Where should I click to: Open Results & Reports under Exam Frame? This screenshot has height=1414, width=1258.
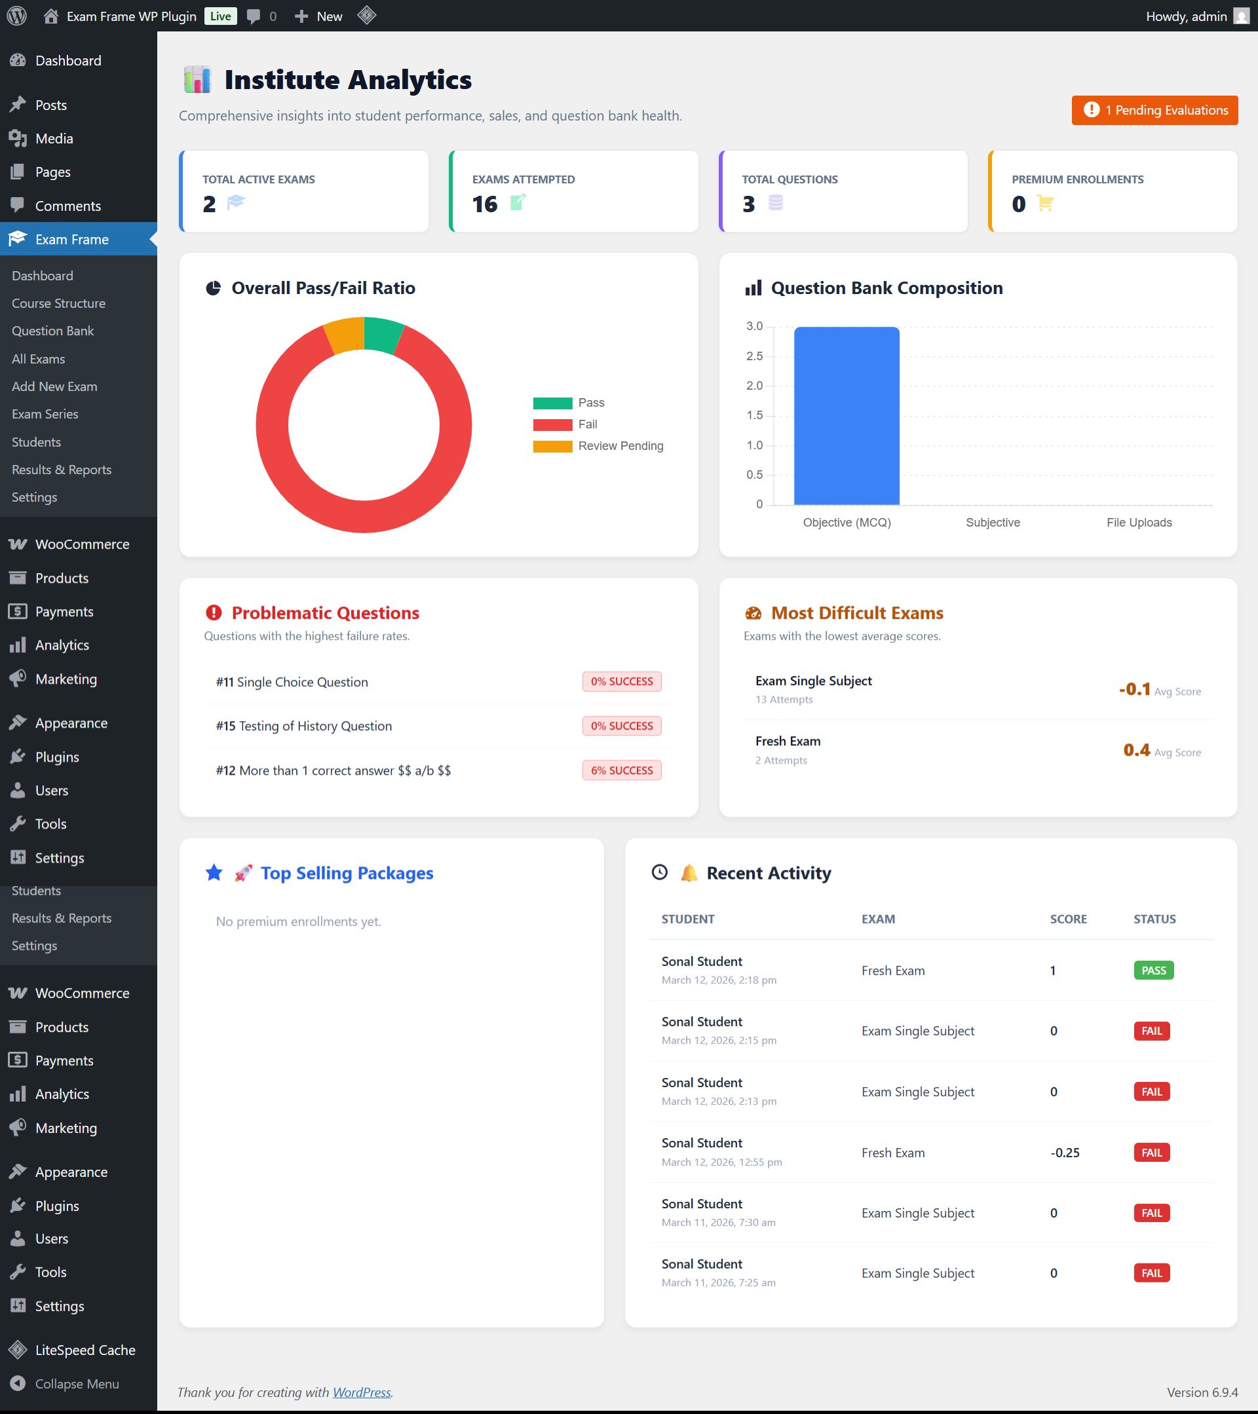point(61,470)
